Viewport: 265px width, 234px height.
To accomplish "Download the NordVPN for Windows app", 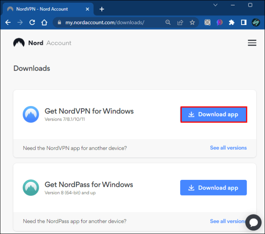I will [214, 115].
